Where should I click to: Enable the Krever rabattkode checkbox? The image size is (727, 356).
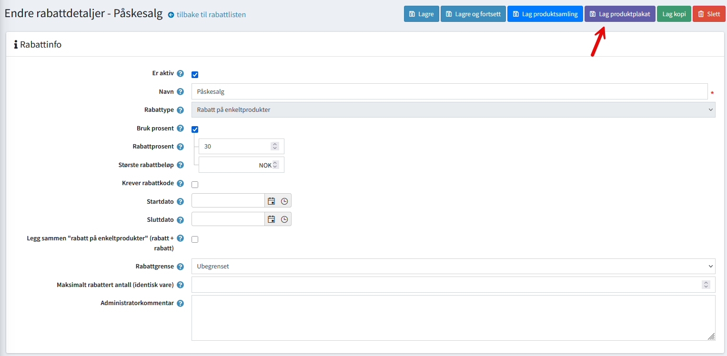tap(195, 184)
